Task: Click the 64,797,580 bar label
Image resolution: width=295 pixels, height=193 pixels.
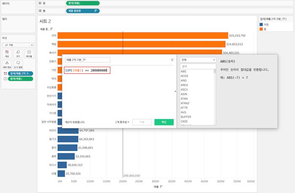Action: click(x=87, y=130)
